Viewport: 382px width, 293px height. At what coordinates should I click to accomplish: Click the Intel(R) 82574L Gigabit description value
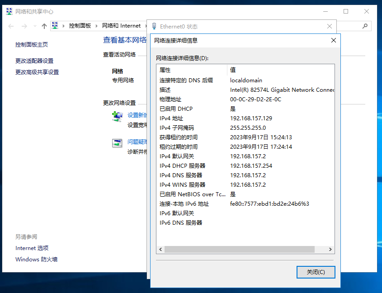coord(282,90)
